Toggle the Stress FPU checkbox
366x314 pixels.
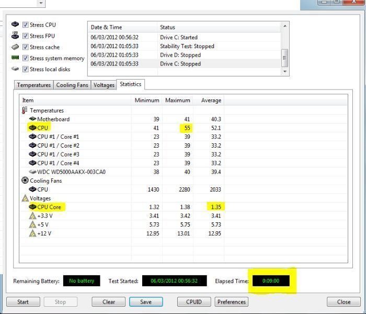pos(26,36)
